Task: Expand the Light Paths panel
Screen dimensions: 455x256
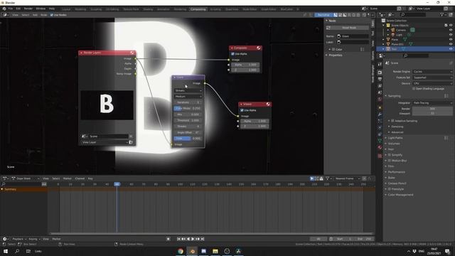Action: click(x=395, y=138)
